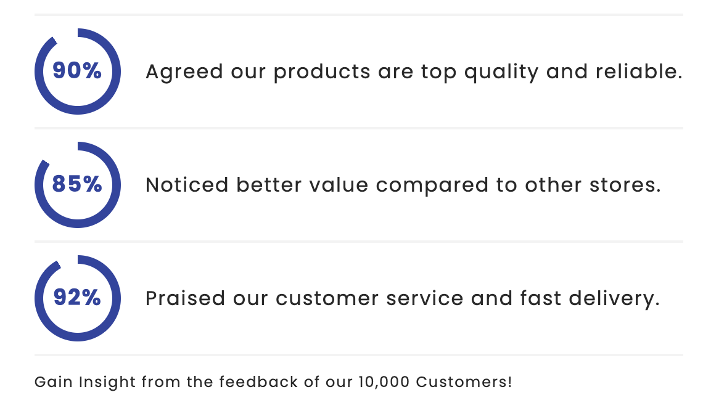The width and height of the screenshot is (703, 408).
Task: Click the bold "85%" number
Action: pyautogui.click(x=77, y=184)
